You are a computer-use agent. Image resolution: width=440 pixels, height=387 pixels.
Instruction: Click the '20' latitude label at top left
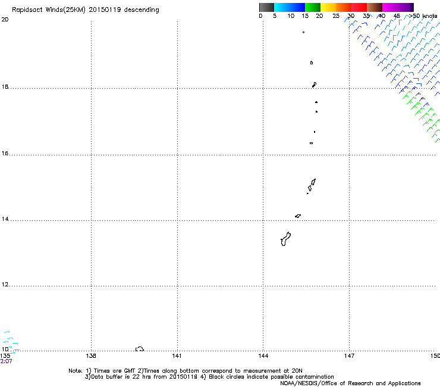pyautogui.click(x=5, y=20)
